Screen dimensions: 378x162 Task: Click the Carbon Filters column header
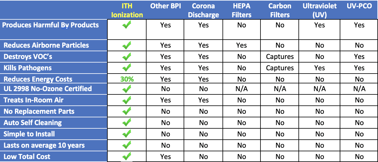point(280,10)
